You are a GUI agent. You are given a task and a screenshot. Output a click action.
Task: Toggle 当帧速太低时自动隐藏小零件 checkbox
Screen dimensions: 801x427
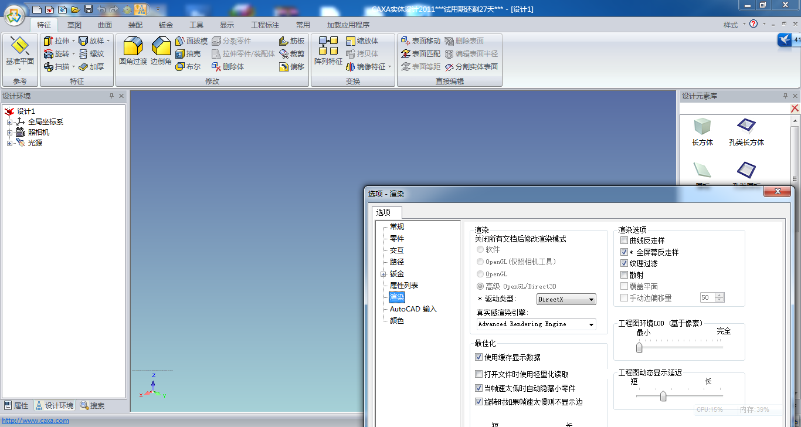pos(478,388)
